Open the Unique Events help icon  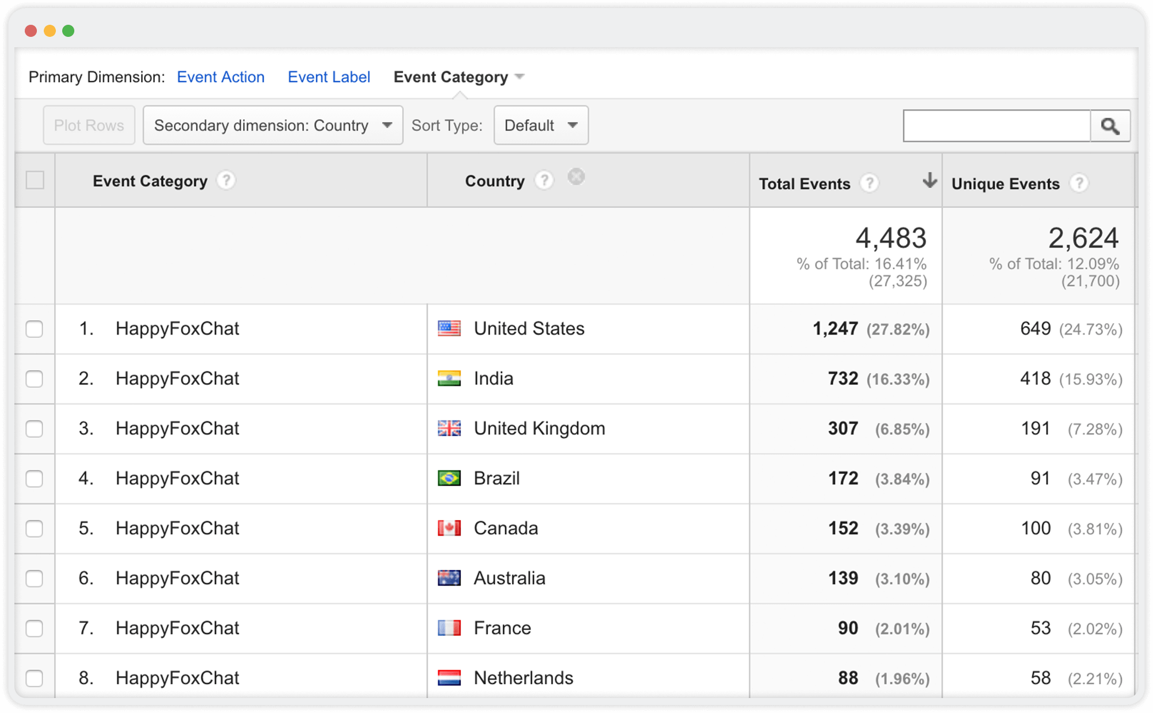1079,183
